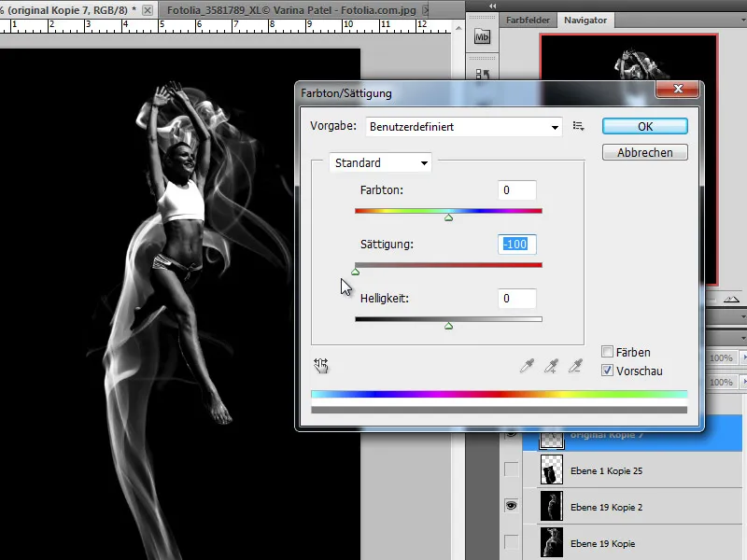Click the layer name Ebene 19 Kopie 2

tap(606, 507)
